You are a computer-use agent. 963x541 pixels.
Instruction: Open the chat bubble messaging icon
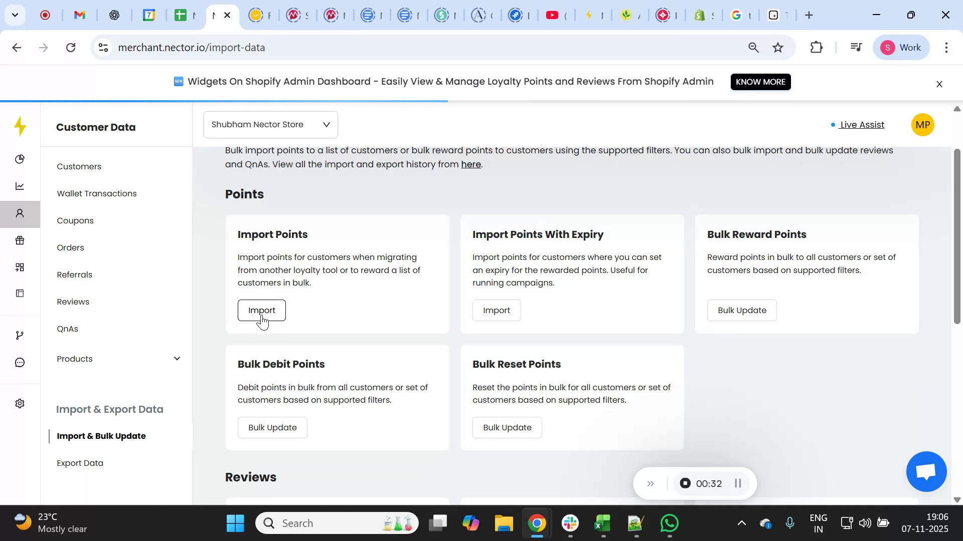(20, 362)
